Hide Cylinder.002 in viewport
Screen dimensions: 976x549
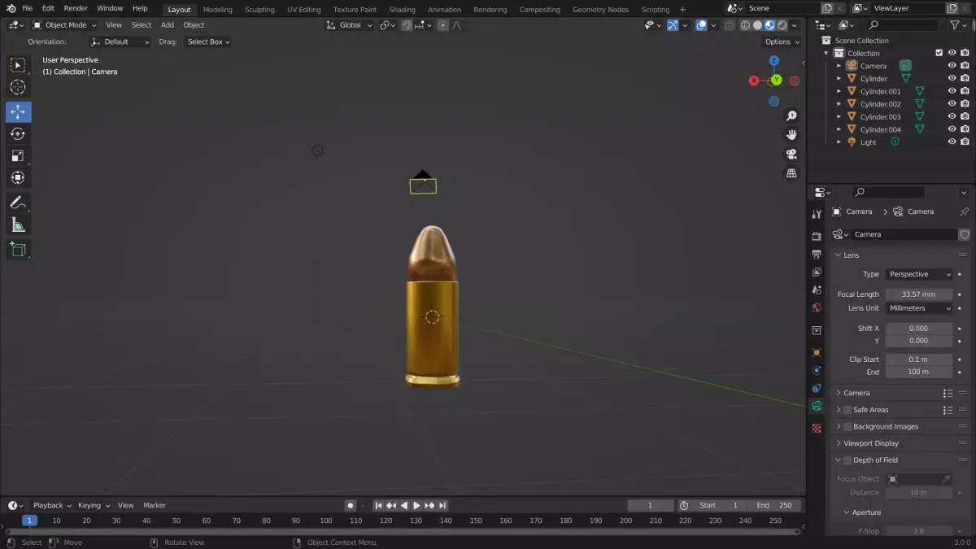tap(952, 104)
